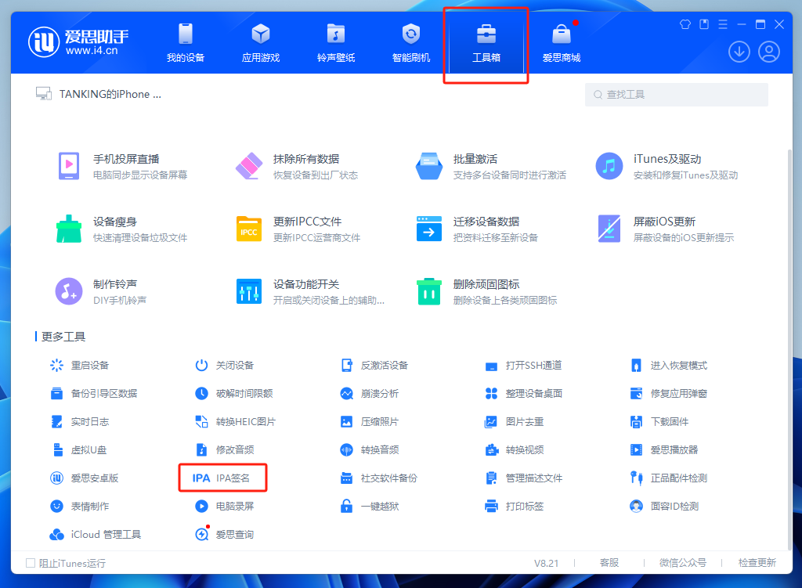Open the title bar hamburger menu

click(x=723, y=24)
